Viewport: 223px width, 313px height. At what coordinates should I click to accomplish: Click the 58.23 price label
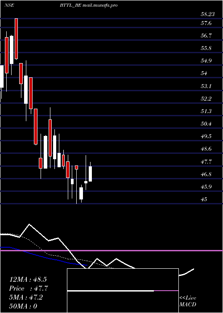[x=208, y=14]
